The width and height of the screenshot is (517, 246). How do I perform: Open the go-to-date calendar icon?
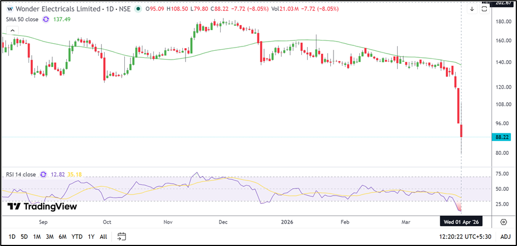(122, 237)
